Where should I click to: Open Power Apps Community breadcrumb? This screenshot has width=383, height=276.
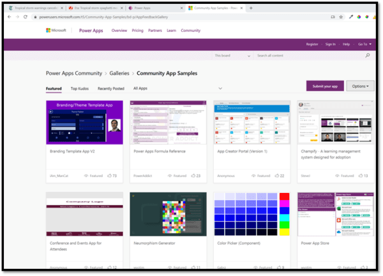(74, 73)
